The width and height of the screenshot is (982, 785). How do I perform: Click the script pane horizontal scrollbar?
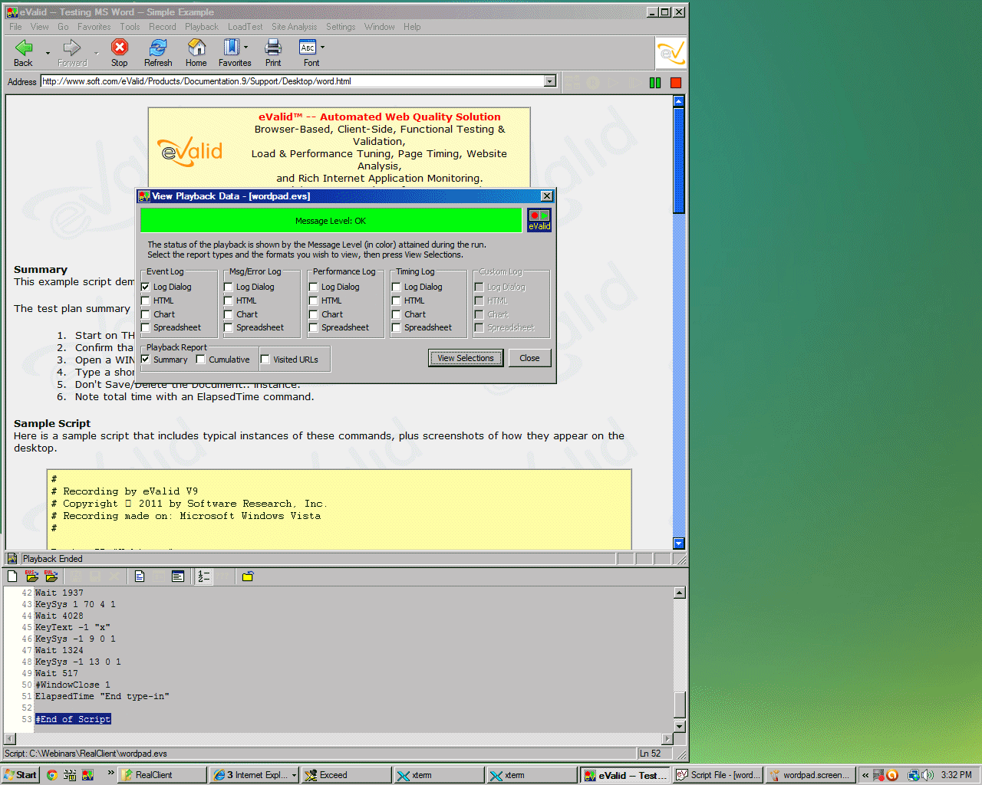(x=338, y=739)
